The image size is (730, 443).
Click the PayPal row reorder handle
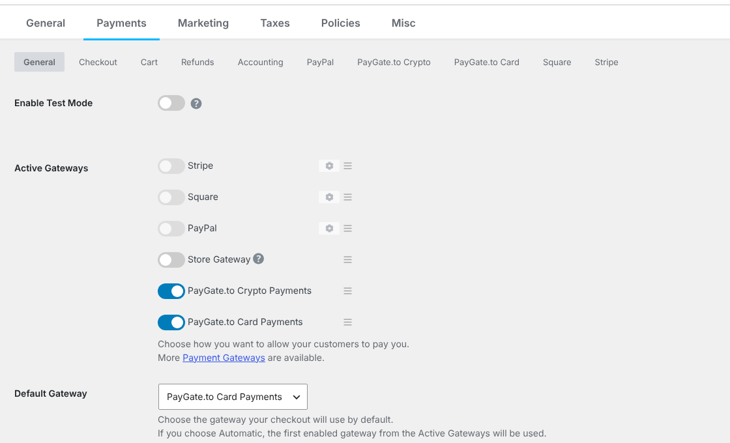tap(347, 228)
